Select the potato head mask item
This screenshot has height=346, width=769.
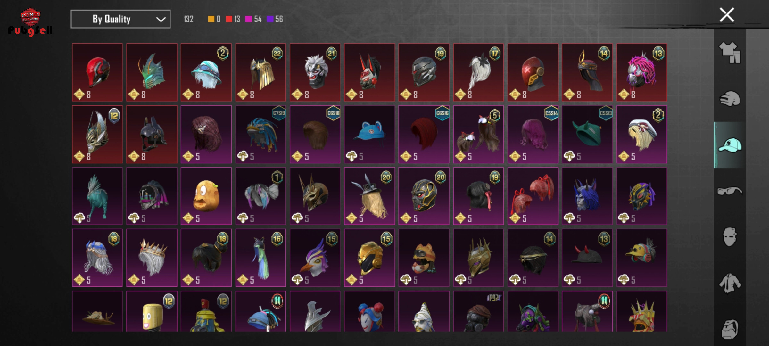206,196
